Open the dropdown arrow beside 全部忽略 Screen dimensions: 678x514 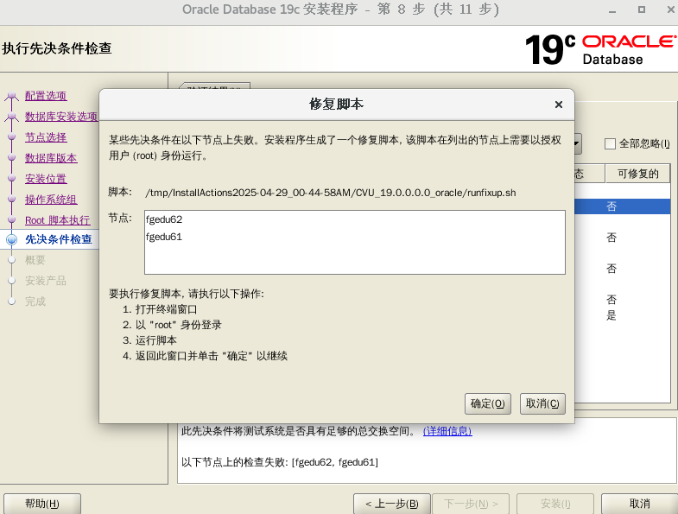tap(577, 143)
